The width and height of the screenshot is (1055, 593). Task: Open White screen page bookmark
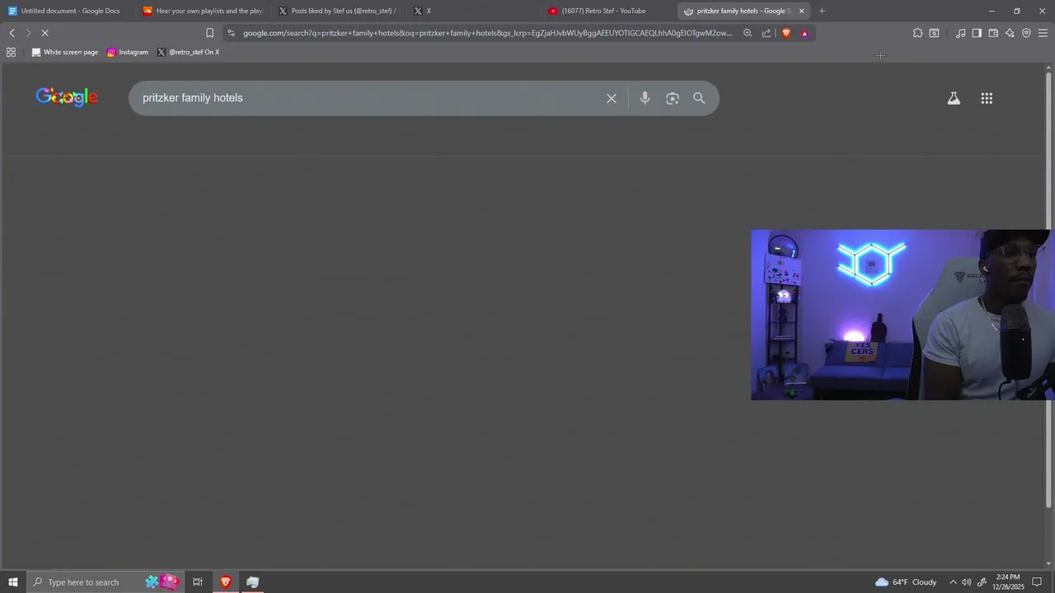[x=64, y=52]
